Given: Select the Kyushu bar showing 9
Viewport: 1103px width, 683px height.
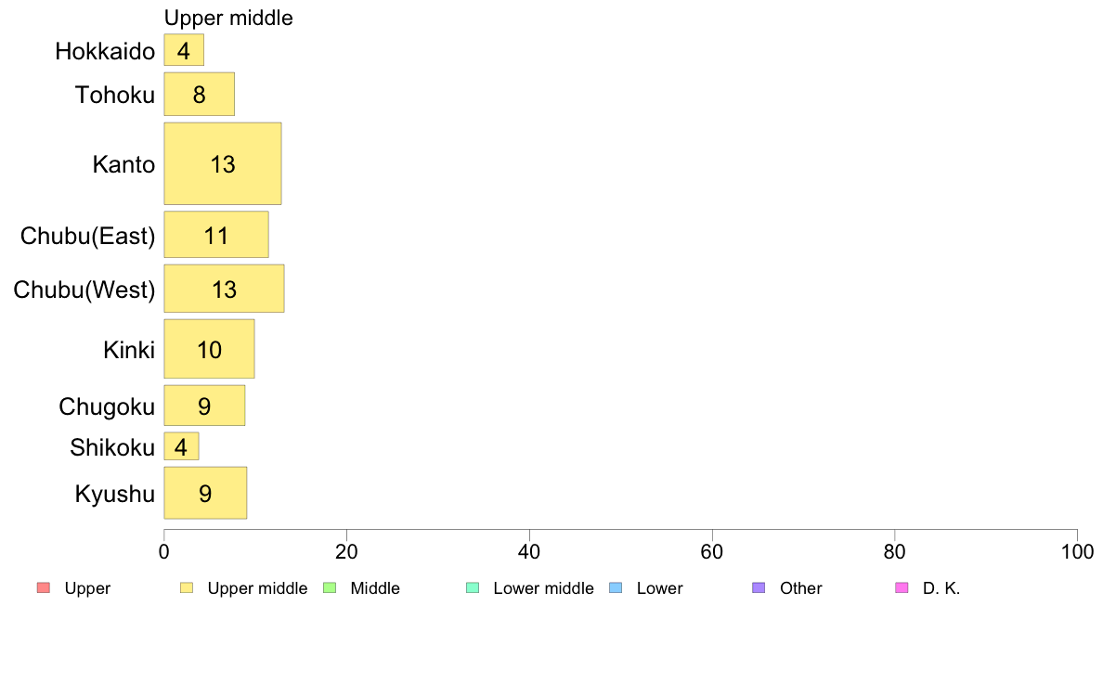Looking at the screenshot, I should [x=205, y=493].
